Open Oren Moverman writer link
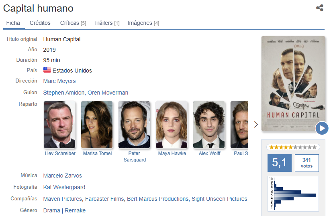The image size is (331, 216). tap(108, 93)
